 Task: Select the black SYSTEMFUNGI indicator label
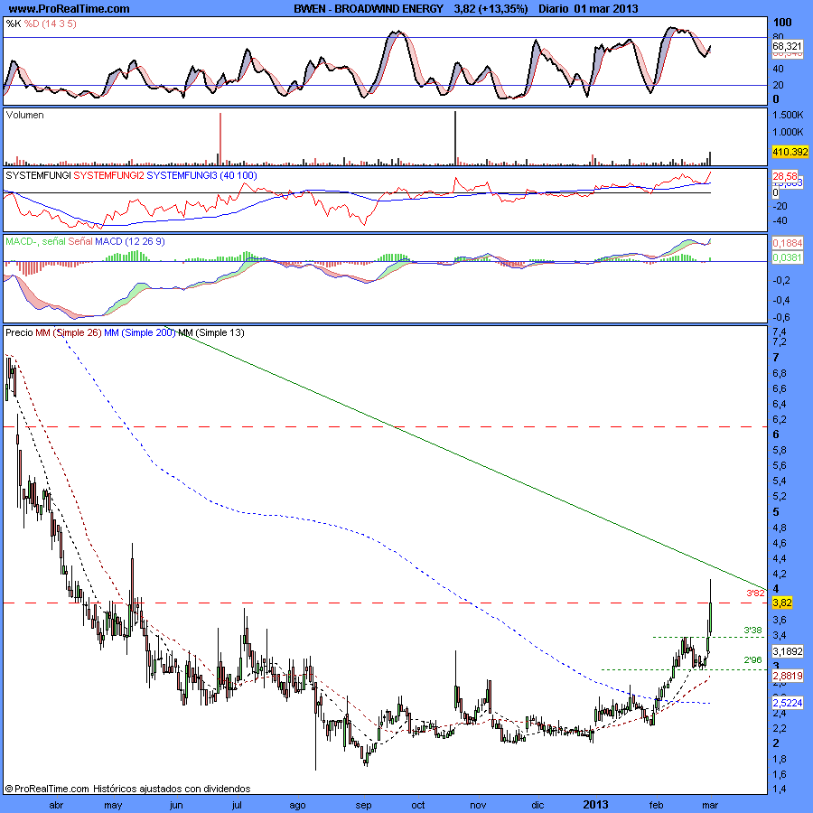pyautogui.click(x=38, y=175)
